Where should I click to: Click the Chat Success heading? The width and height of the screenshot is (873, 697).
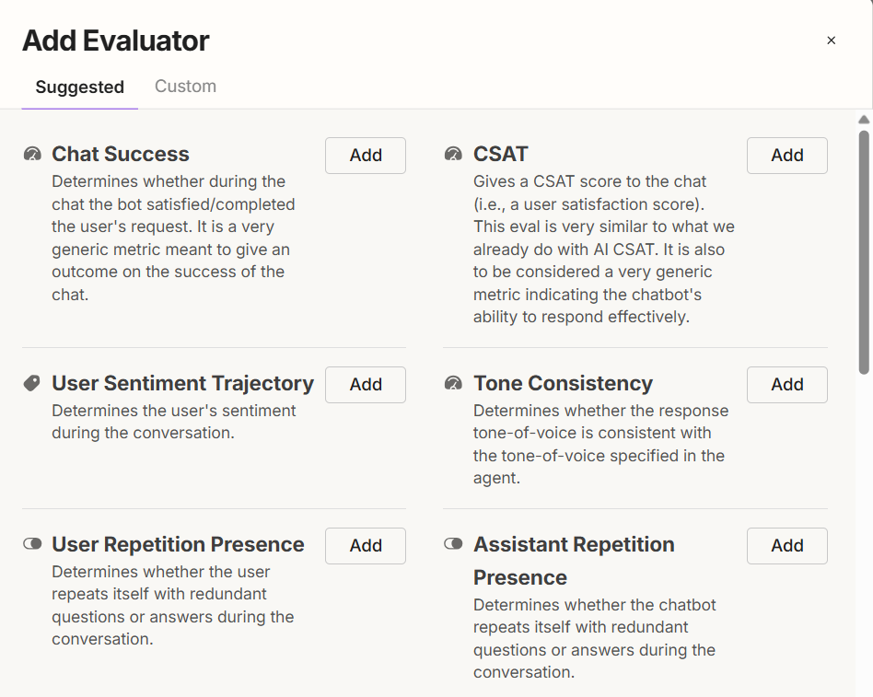click(121, 154)
